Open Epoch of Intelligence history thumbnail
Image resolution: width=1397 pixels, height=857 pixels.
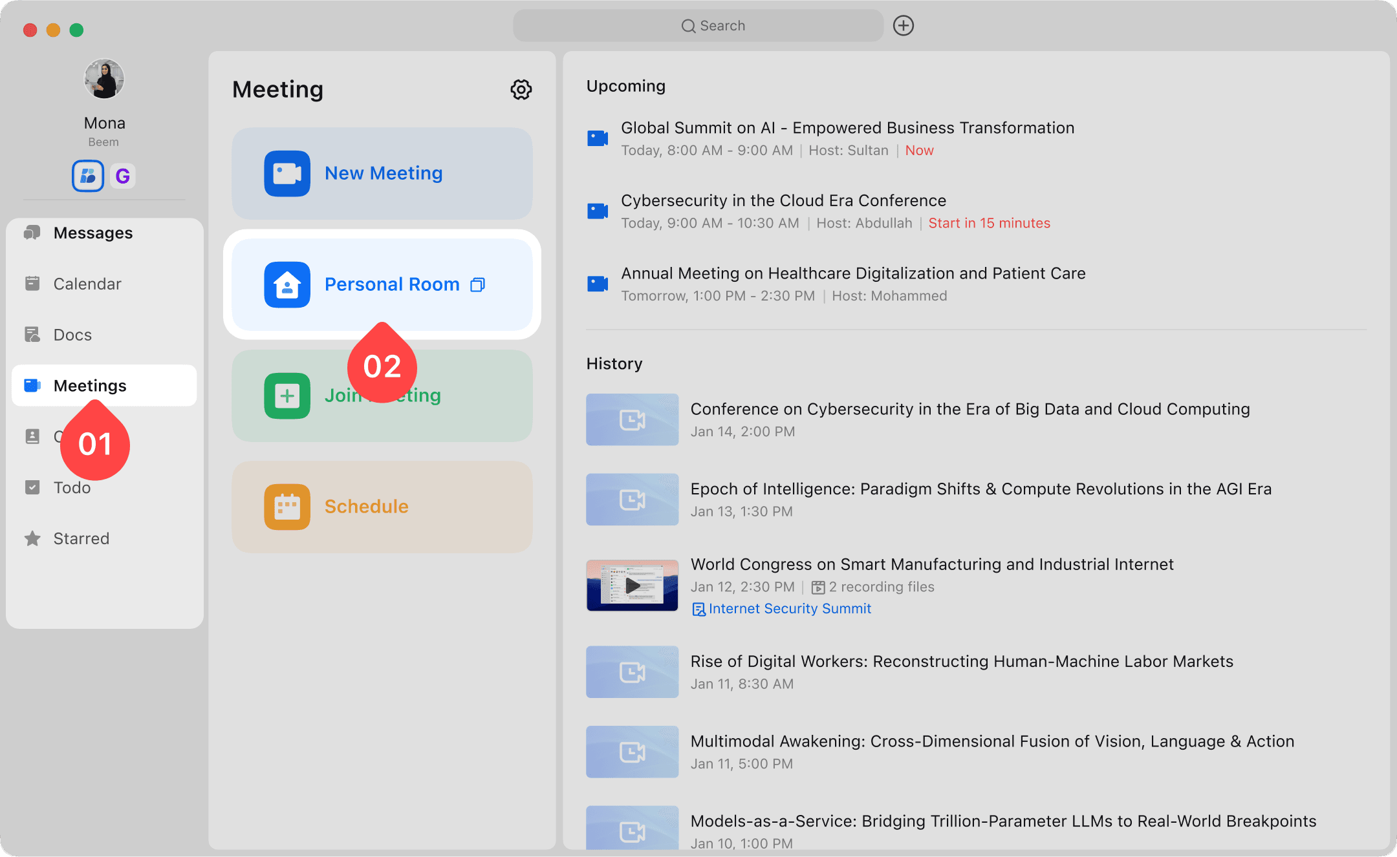[632, 500]
